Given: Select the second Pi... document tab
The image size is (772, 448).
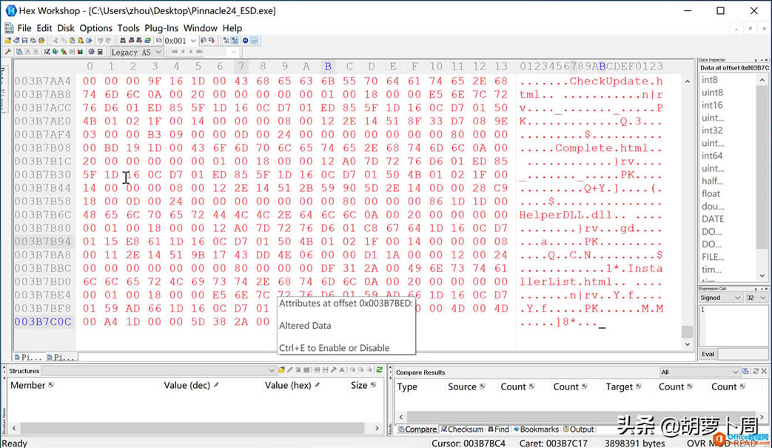Looking at the screenshot, I should (61, 358).
